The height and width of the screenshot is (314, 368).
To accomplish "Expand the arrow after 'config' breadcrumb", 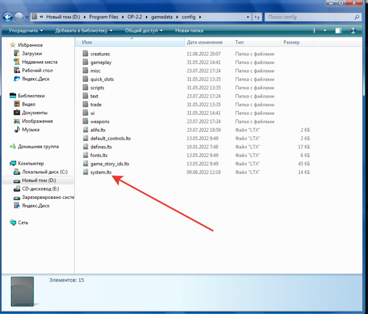I will (200, 17).
